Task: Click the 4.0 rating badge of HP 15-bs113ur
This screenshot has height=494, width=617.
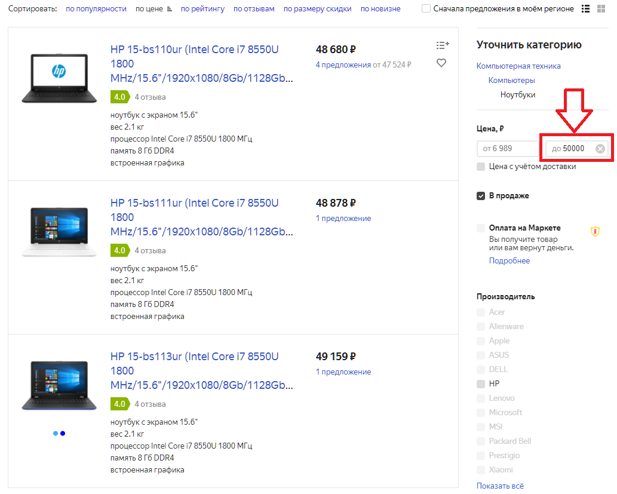Action: pyautogui.click(x=120, y=404)
